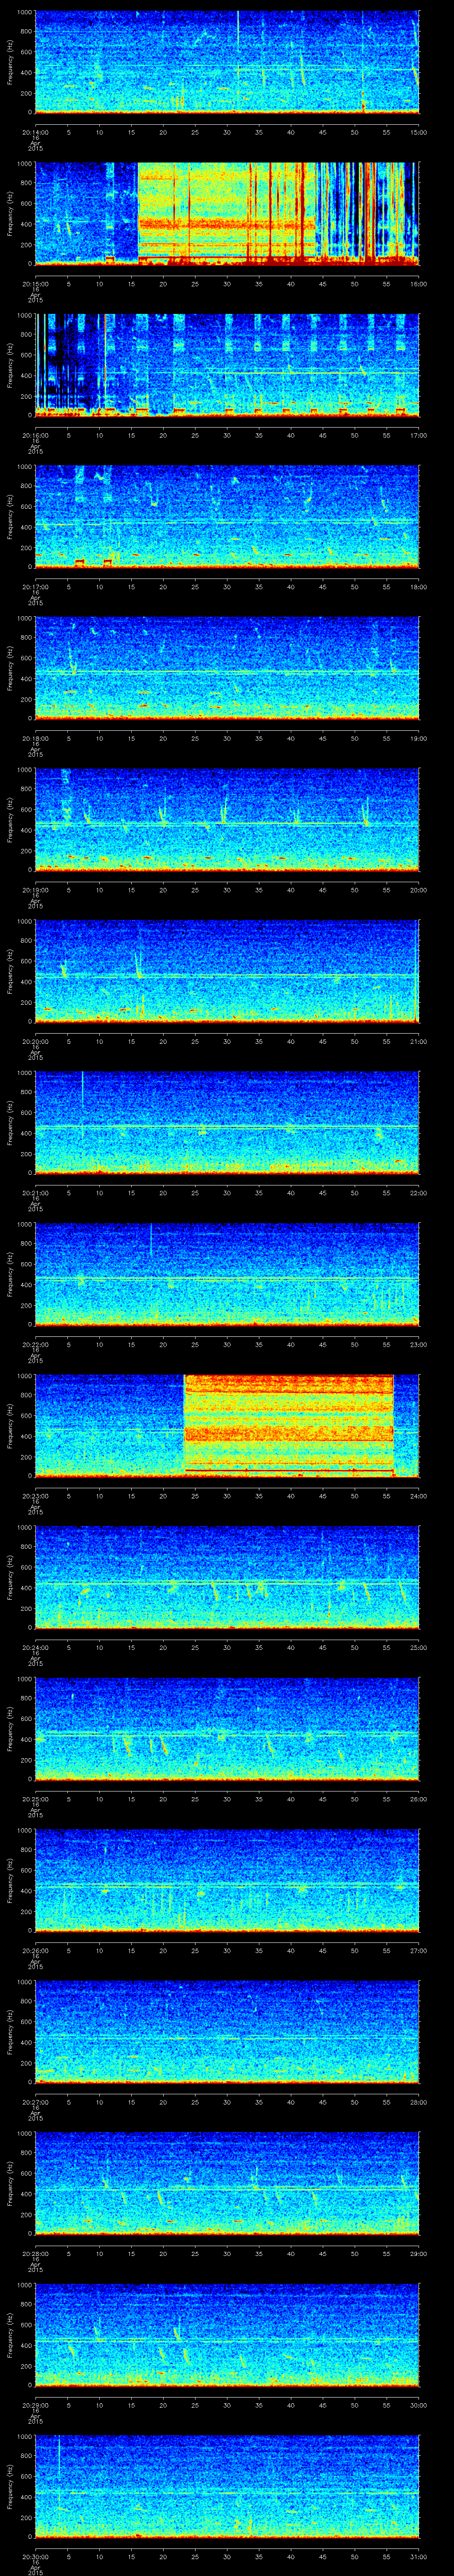Click the '31:00' end label of last panel
Screen dimensions: 454x2576
point(418,2556)
